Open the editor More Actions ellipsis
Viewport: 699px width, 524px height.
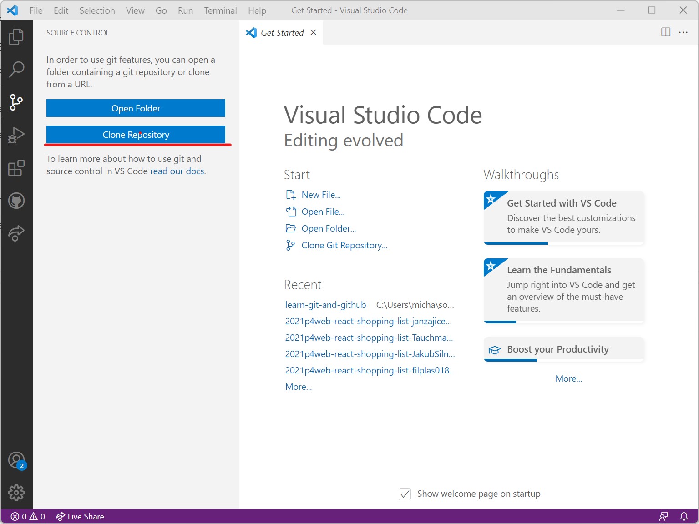(683, 32)
